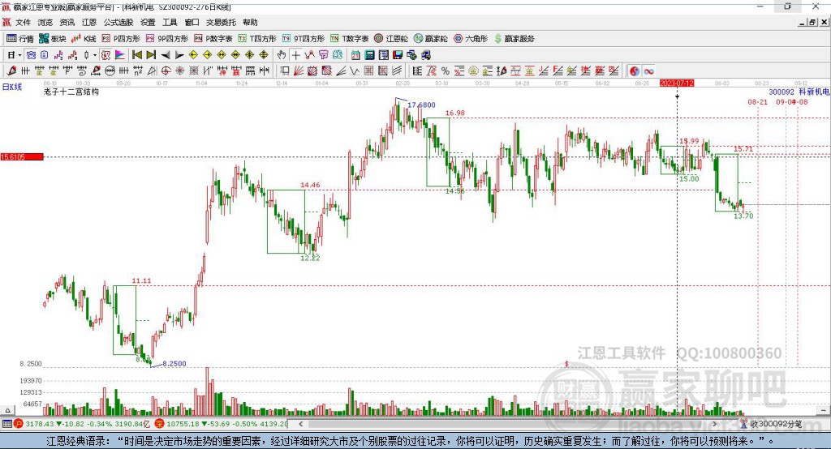Open the 9T四方形 tool
The height and width of the screenshot is (449, 831).
tap(304, 39)
